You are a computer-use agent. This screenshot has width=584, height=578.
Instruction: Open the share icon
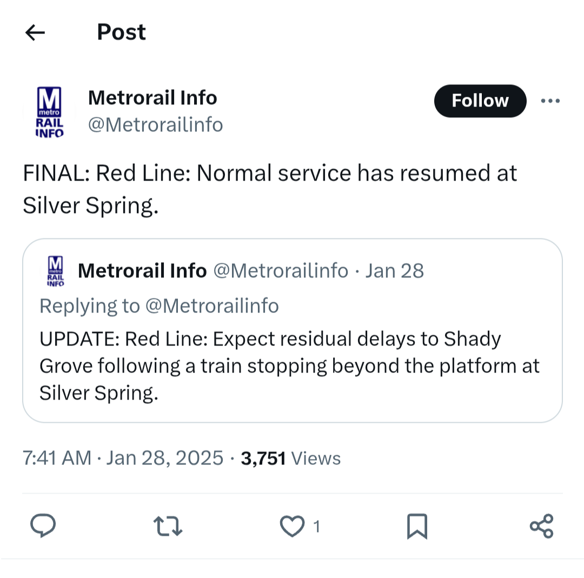[x=541, y=526]
